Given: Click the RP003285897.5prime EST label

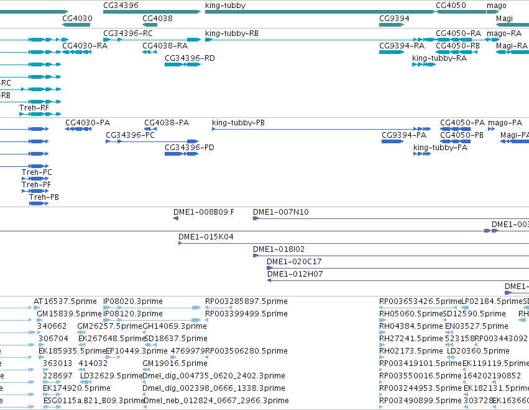Looking at the screenshot, I should coord(246,301).
